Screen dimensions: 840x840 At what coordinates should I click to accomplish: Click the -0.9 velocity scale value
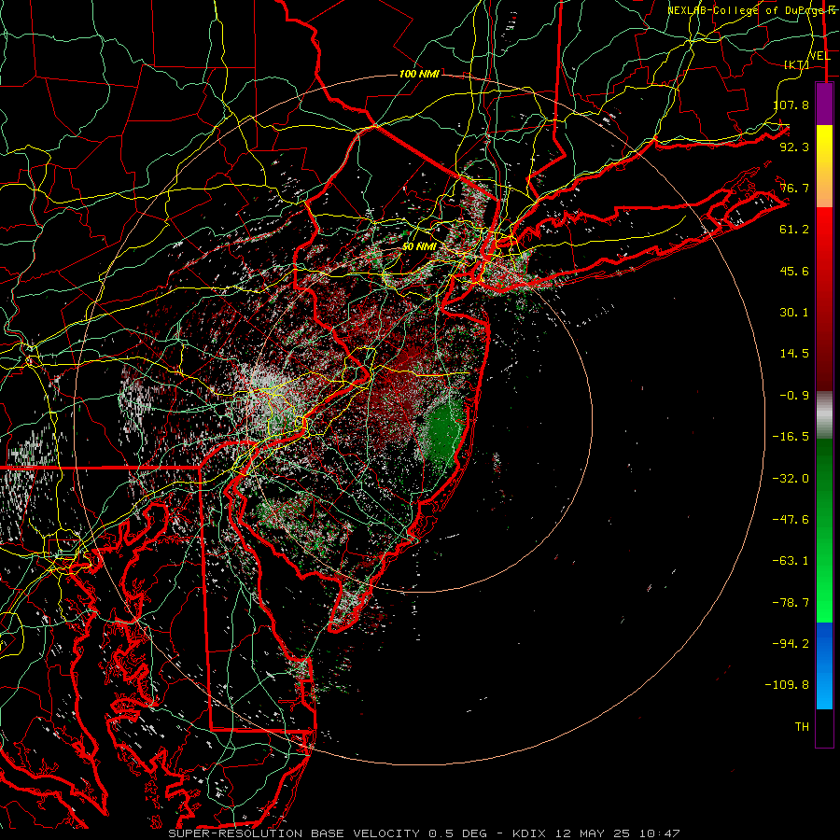(794, 396)
